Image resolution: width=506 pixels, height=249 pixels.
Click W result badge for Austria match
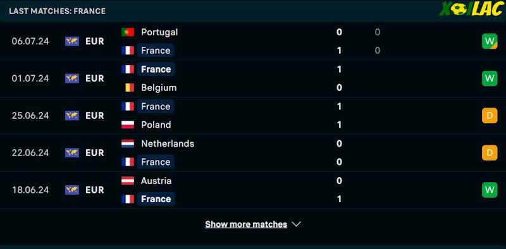click(490, 190)
